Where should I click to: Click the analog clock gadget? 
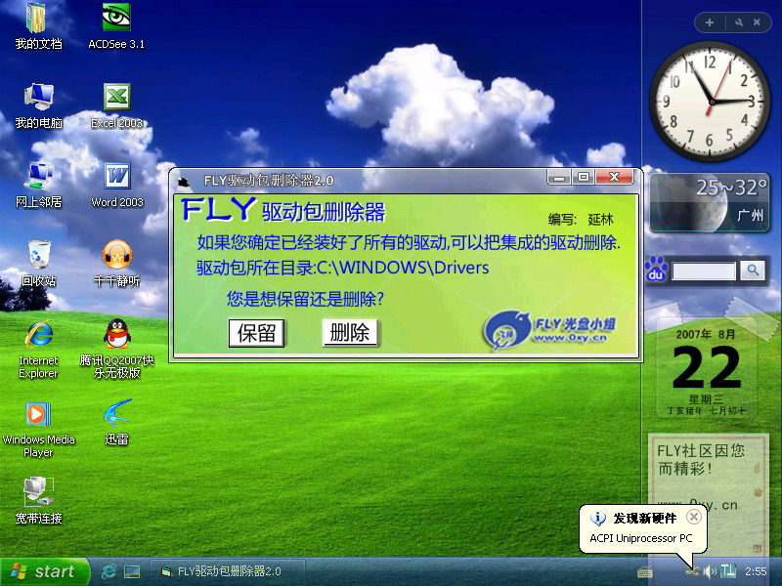[712, 102]
